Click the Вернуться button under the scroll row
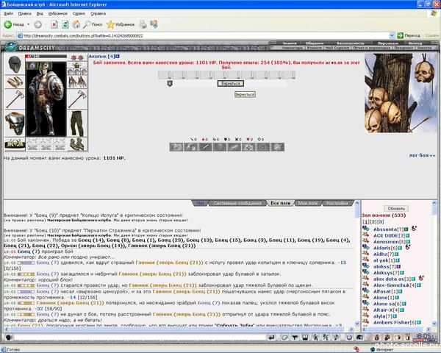The image size is (441, 353). [231, 84]
